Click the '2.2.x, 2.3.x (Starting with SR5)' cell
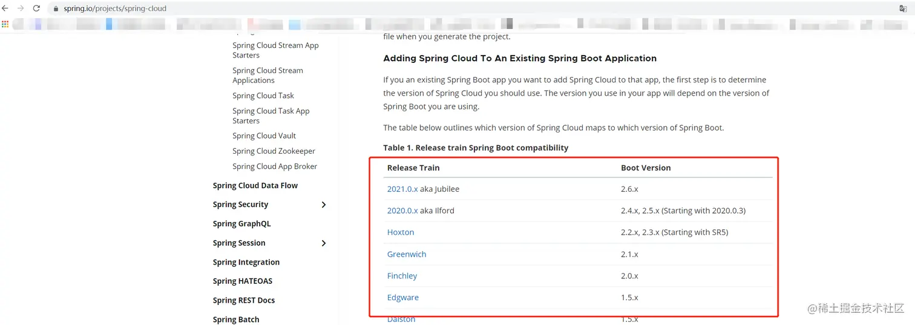The width and height of the screenshot is (915, 325). pyautogui.click(x=674, y=232)
